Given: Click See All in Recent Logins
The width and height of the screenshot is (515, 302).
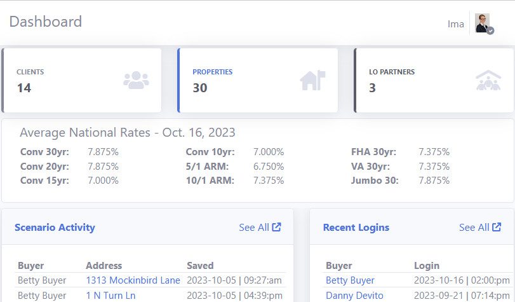Looking at the screenshot, I should (x=474, y=227).
